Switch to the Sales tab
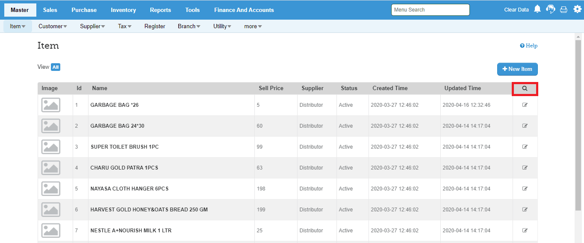This screenshot has width=584, height=243. coord(50,10)
